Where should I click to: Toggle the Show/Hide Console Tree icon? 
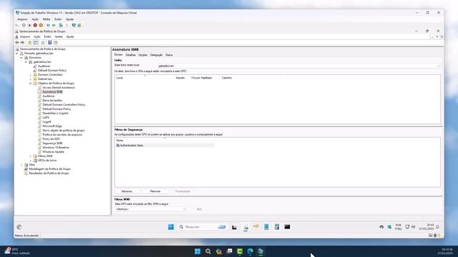(36, 43)
